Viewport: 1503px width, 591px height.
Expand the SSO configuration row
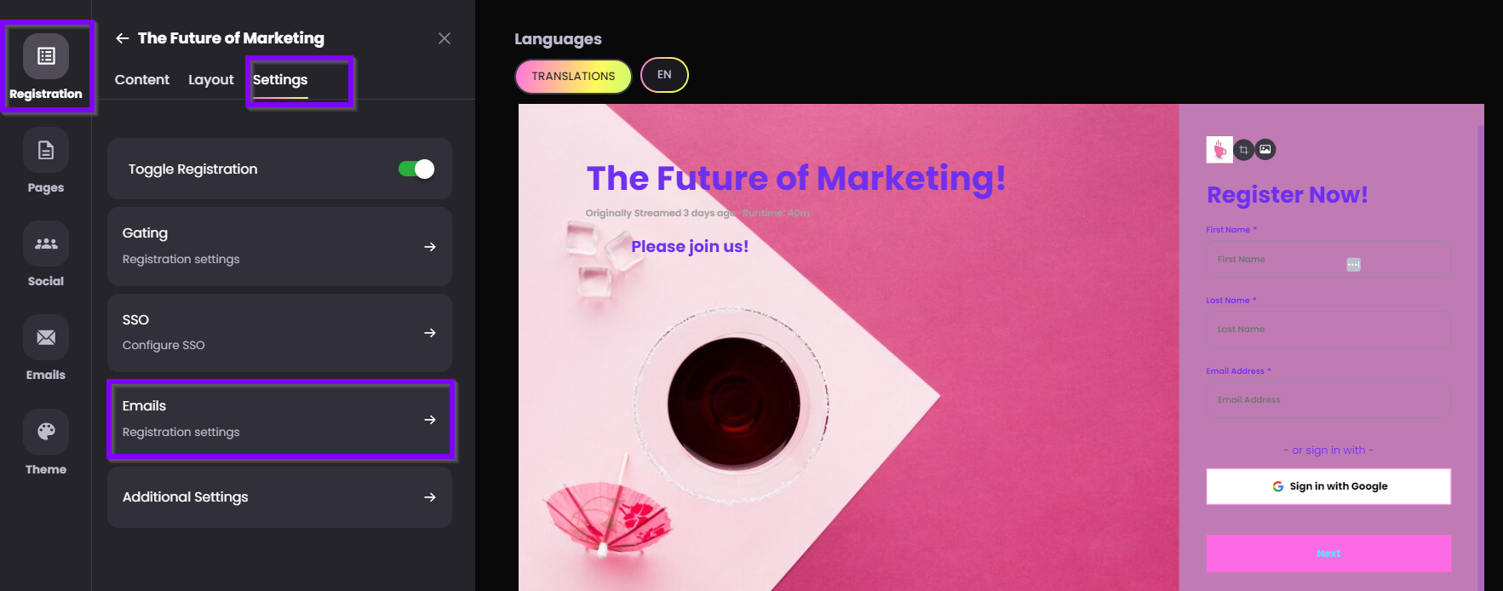[279, 332]
